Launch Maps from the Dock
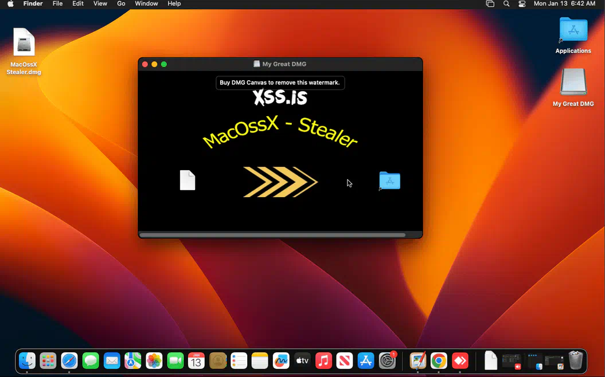This screenshot has height=377, width=605. click(x=132, y=361)
